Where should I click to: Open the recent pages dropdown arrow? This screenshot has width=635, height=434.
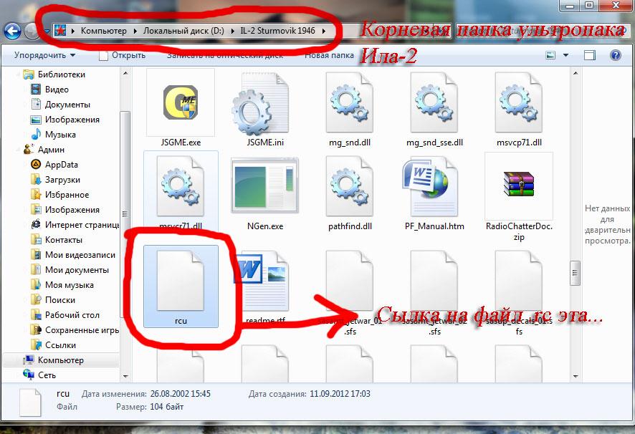point(47,32)
